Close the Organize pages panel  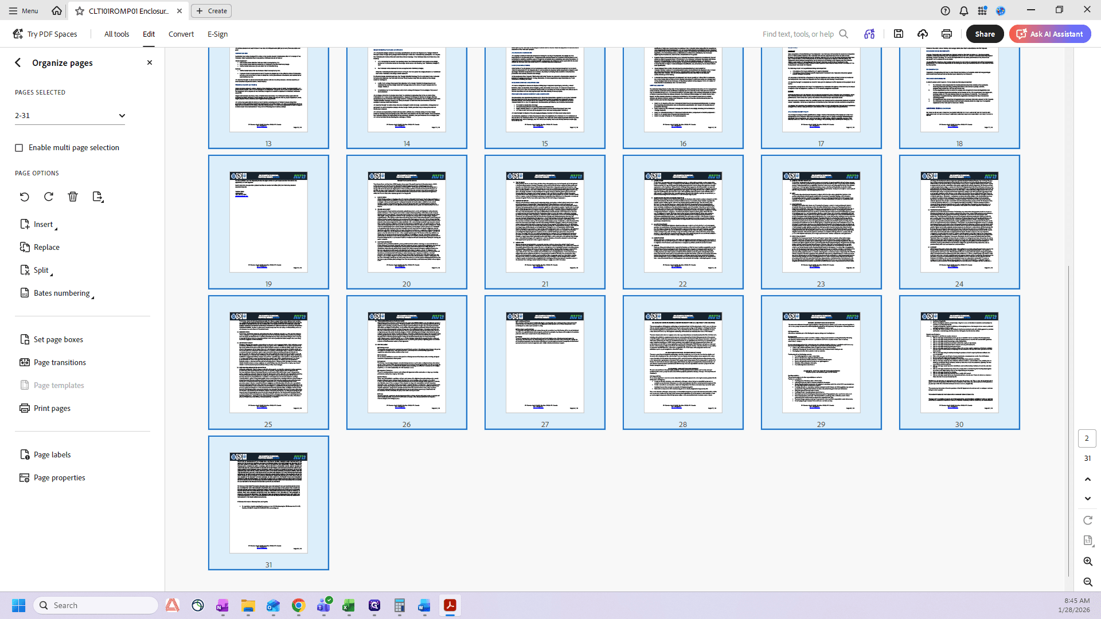pos(150,62)
